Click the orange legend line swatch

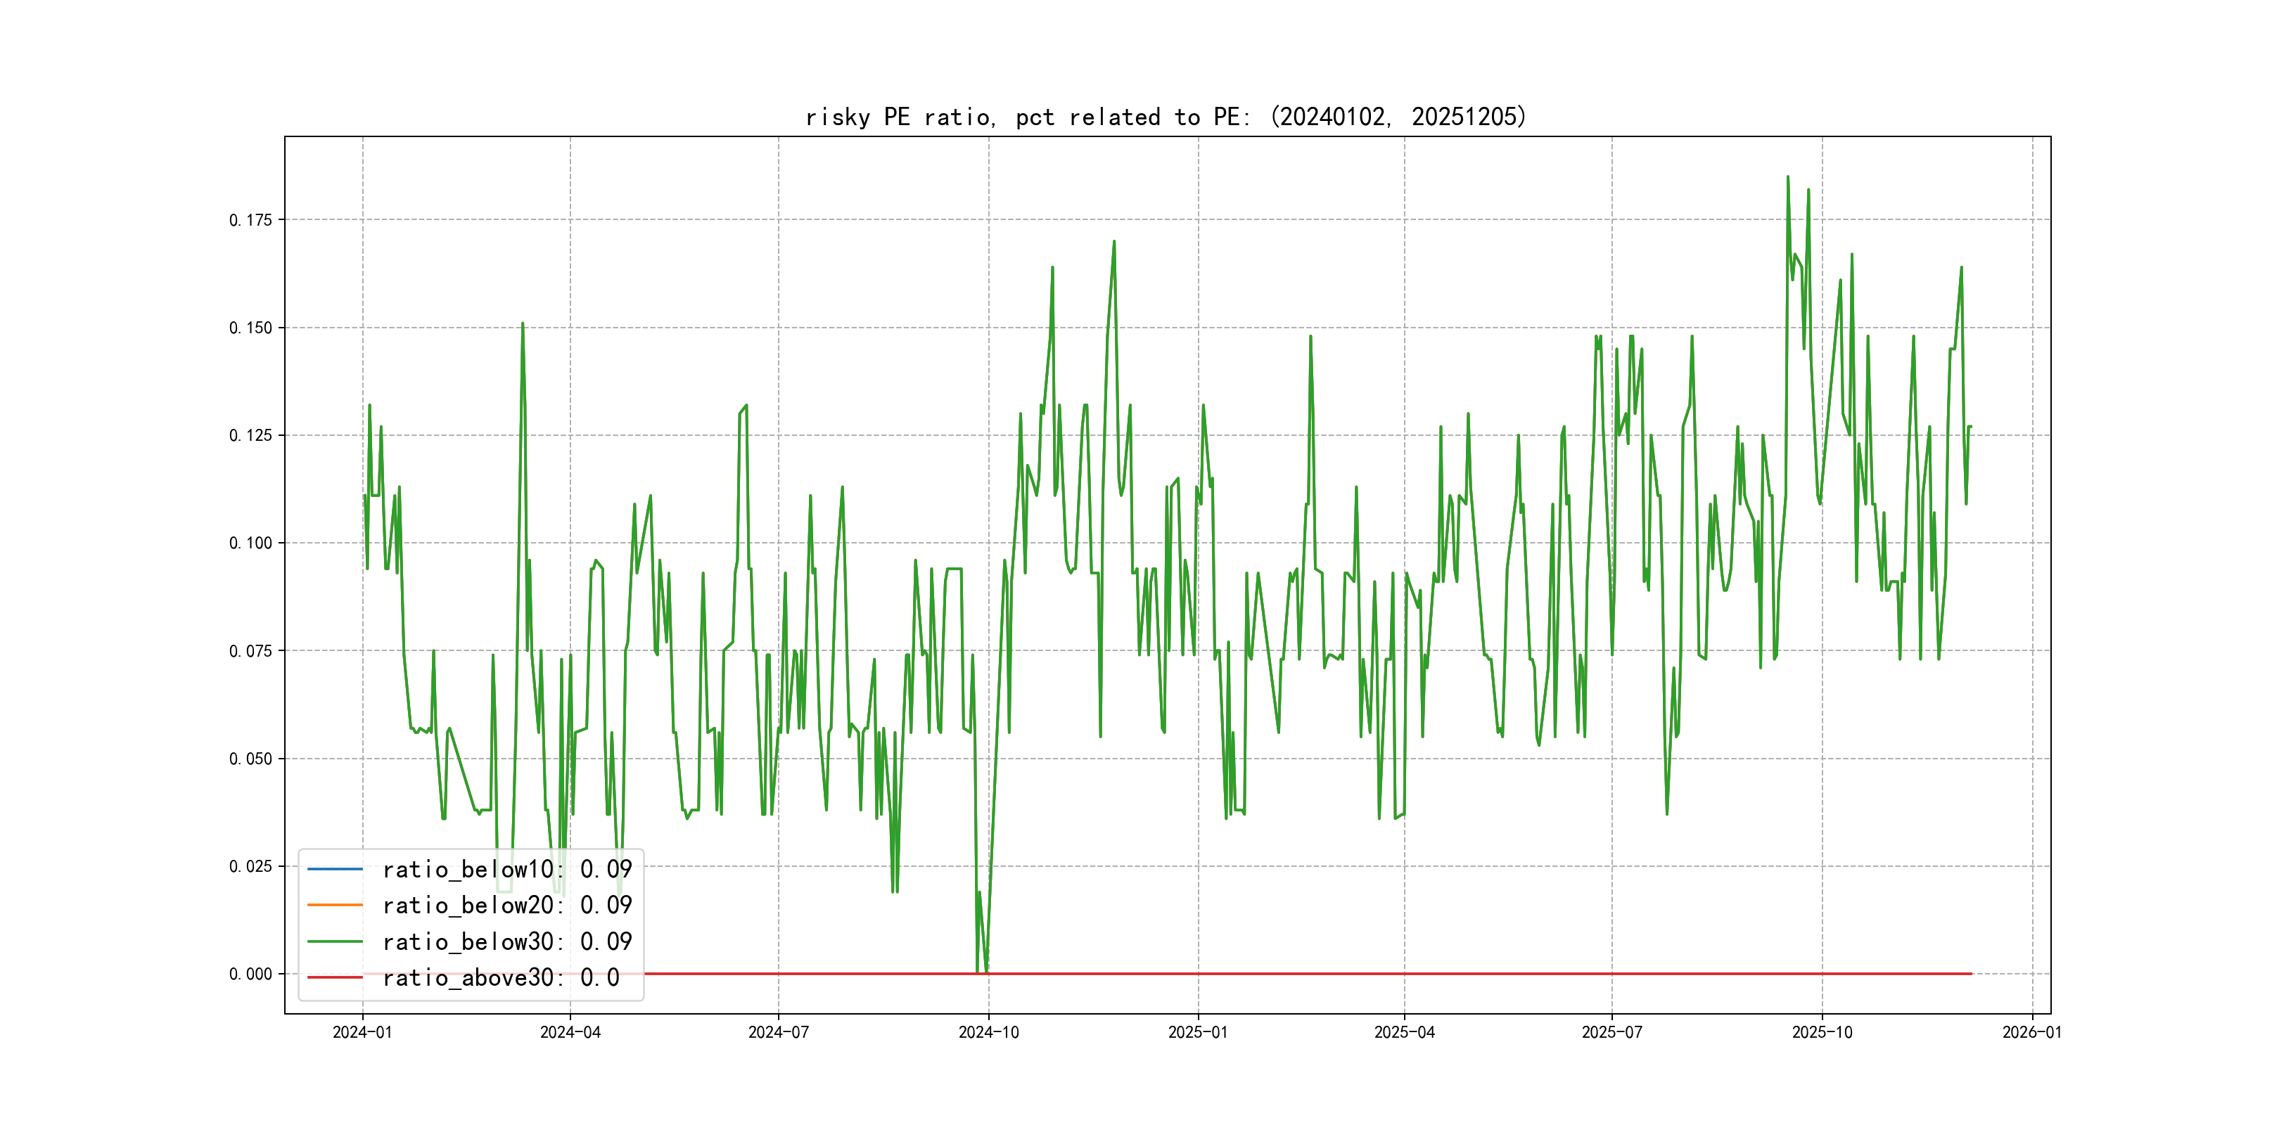point(334,906)
